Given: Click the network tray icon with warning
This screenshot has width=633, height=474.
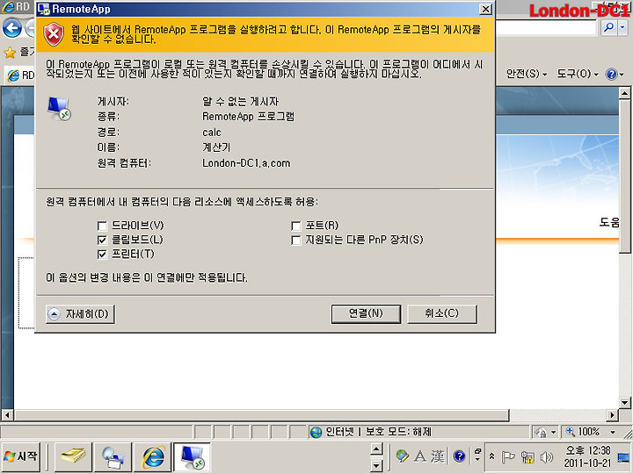Looking at the screenshot, I should [527, 456].
